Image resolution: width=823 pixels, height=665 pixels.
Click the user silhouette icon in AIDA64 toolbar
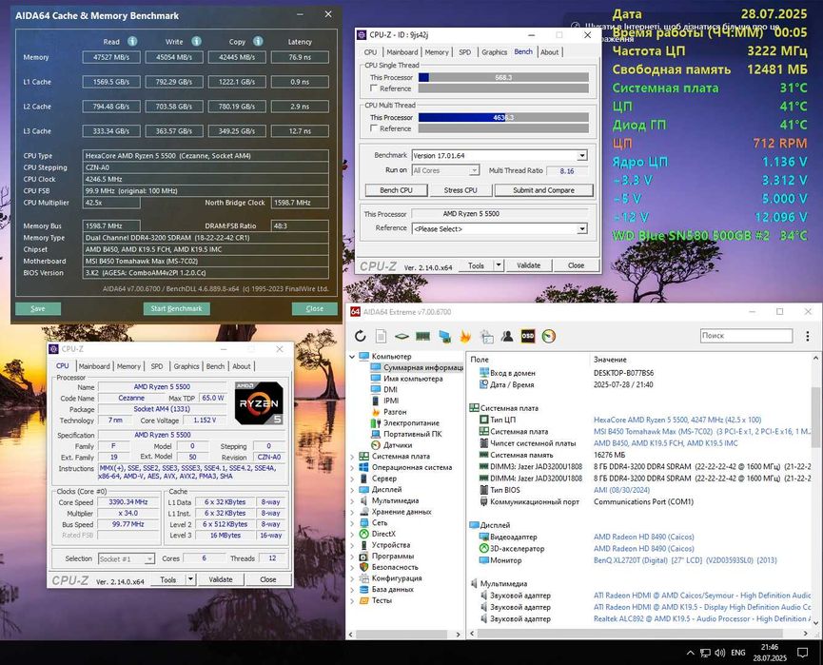507,336
